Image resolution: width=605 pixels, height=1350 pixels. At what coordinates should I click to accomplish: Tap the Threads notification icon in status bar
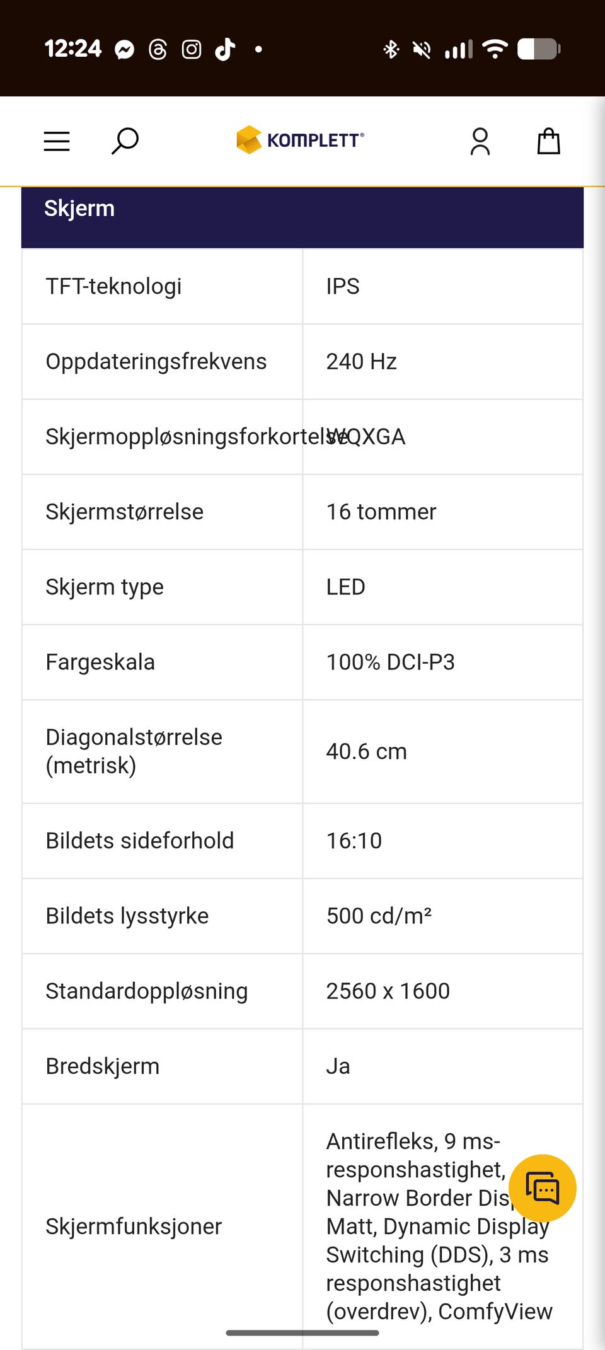coord(158,49)
